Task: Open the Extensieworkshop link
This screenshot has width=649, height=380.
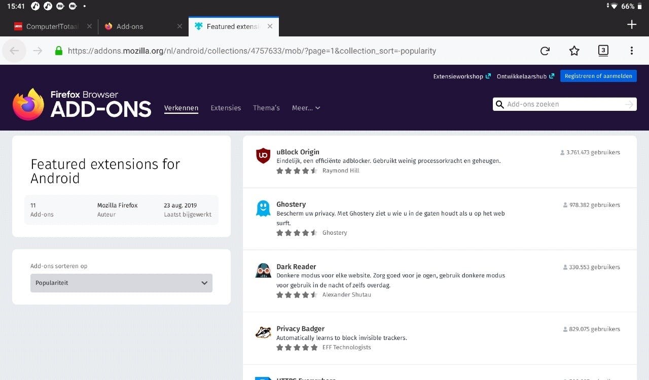Action: (462, 76)
